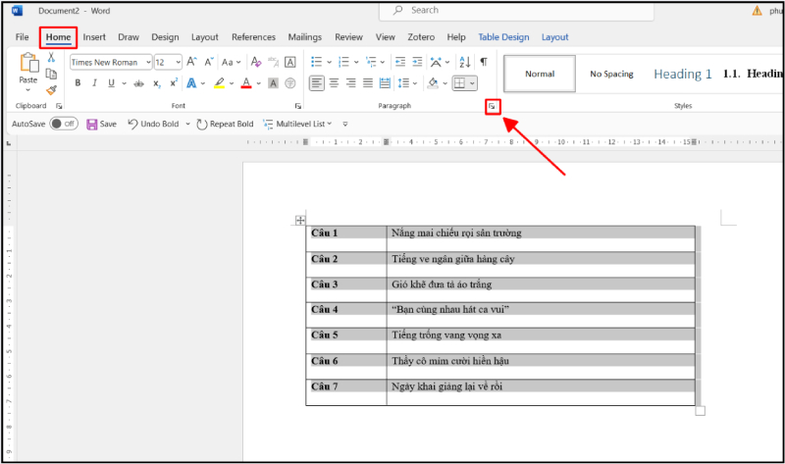The height and width of the screenshot is (464, 785).
Task: Click the Cut scissors icon
Action: tap(51, 59)
